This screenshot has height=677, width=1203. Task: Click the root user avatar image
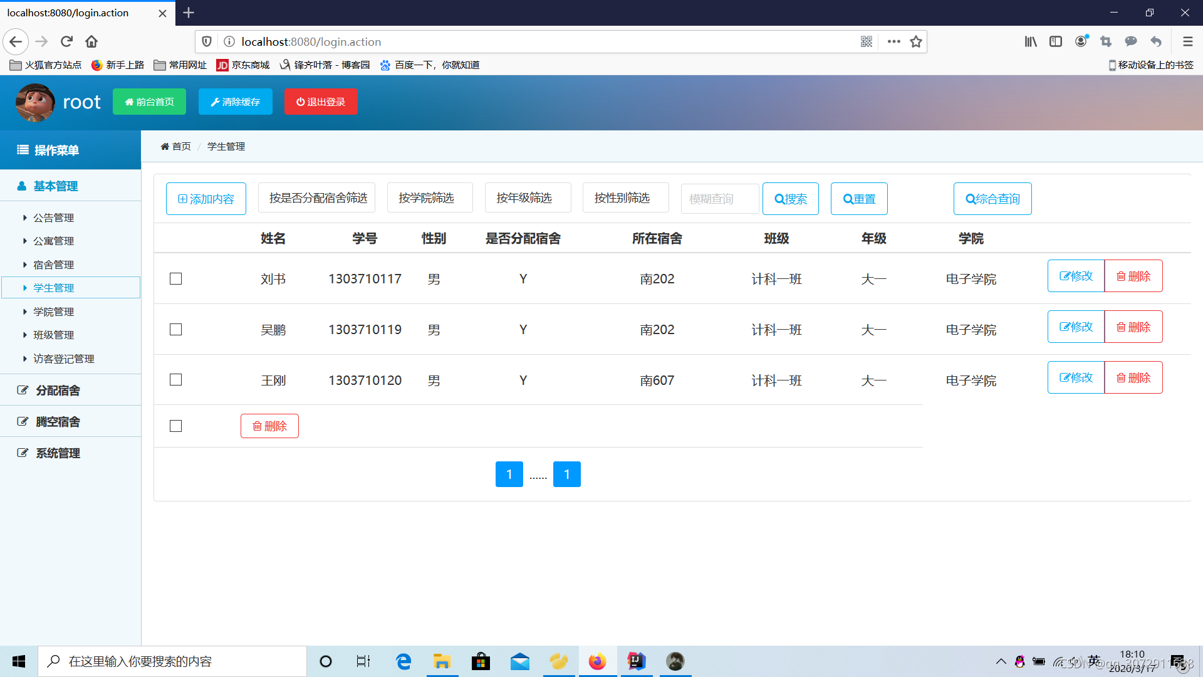tap(35, 102)
